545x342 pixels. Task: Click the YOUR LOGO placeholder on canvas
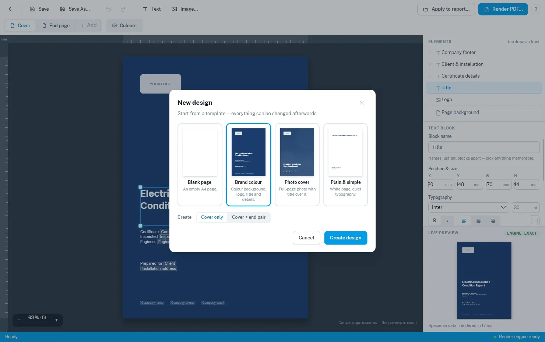(161, 84)
